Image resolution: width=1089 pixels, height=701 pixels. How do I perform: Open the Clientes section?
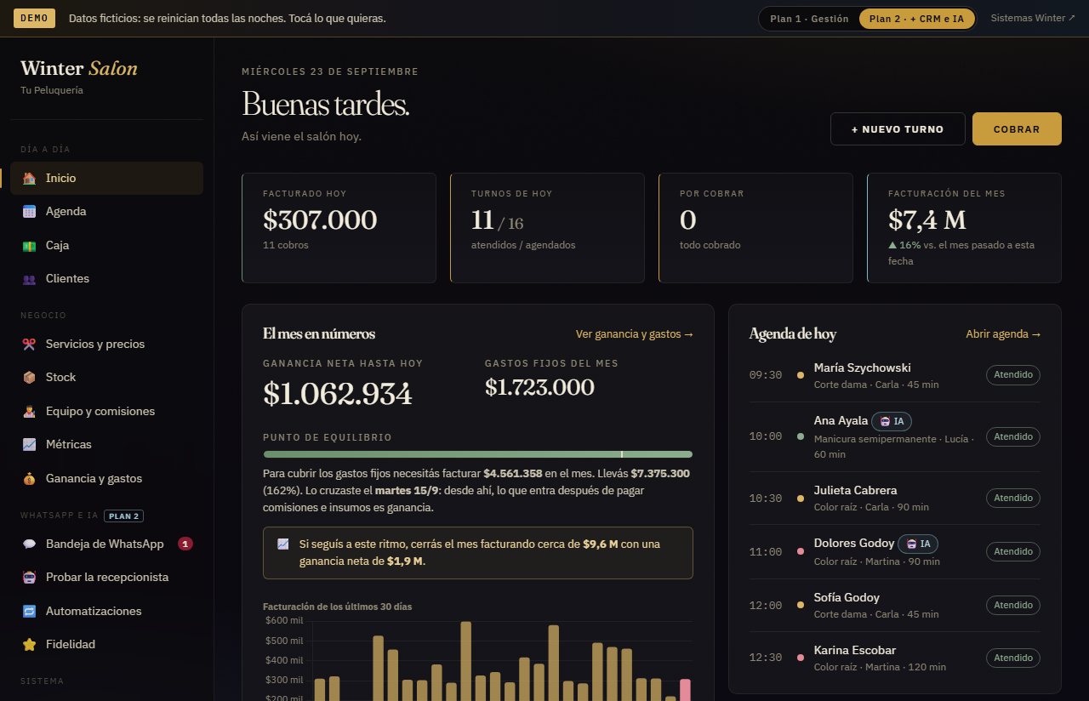click(x=107, y=279)
